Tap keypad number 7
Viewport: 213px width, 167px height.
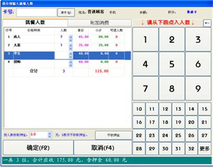point(145,88)
